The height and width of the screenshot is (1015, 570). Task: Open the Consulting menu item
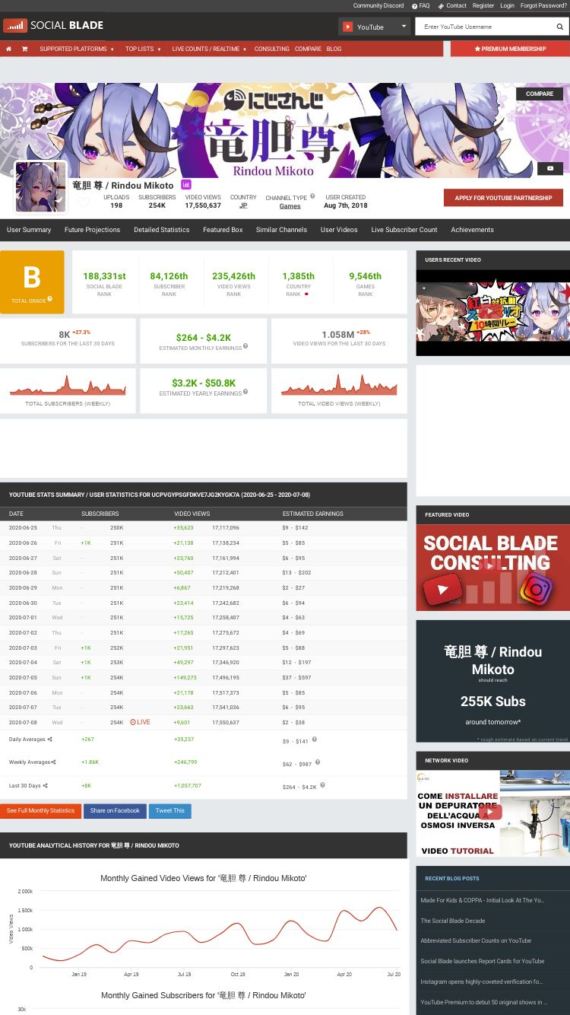(x=271, y=49)
